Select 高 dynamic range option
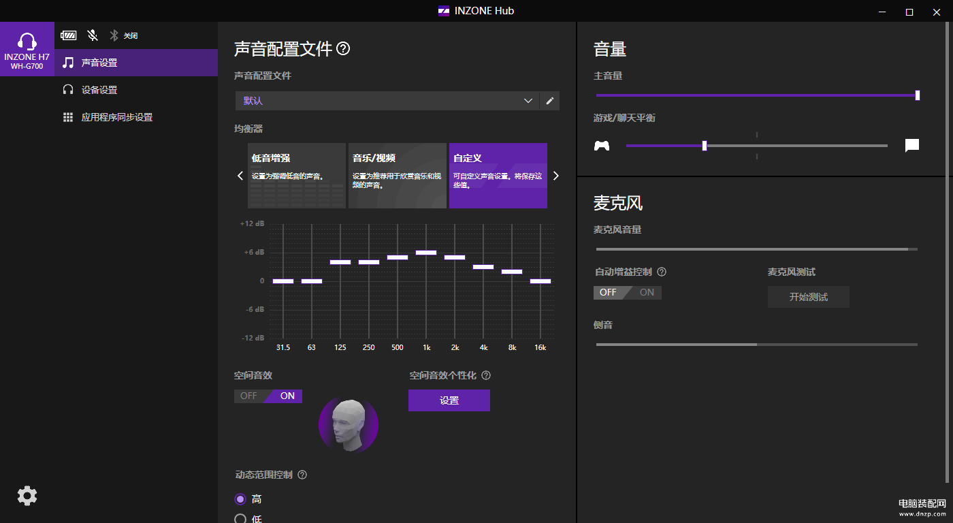This screenshot has height=523, width=953. coord(240,499)
